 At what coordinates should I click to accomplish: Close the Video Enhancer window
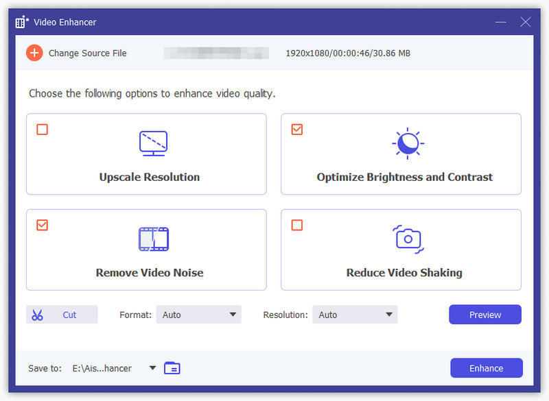click(x=525, y=22)
